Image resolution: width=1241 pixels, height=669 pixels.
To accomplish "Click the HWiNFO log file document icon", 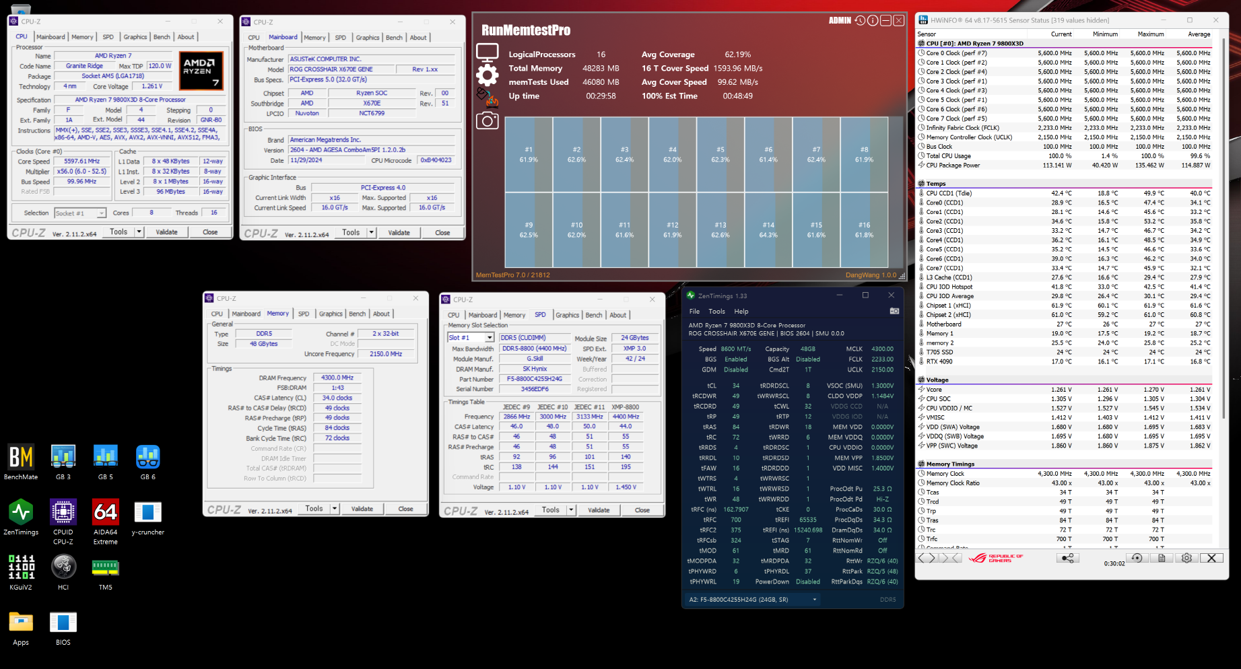I will click(x=1162, y=558).
